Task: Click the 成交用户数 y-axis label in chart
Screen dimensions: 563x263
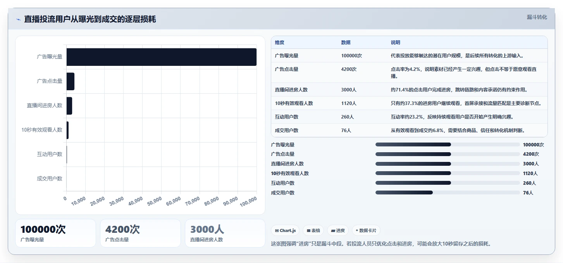Action: click(50, 179)
